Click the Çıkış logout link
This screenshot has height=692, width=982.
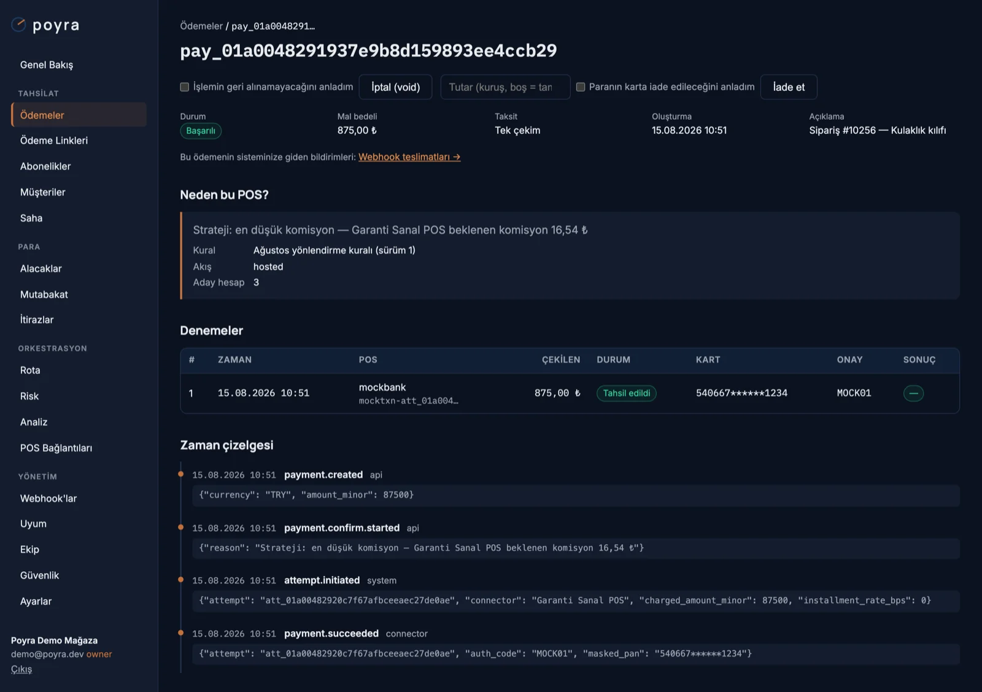coord(21,669)
